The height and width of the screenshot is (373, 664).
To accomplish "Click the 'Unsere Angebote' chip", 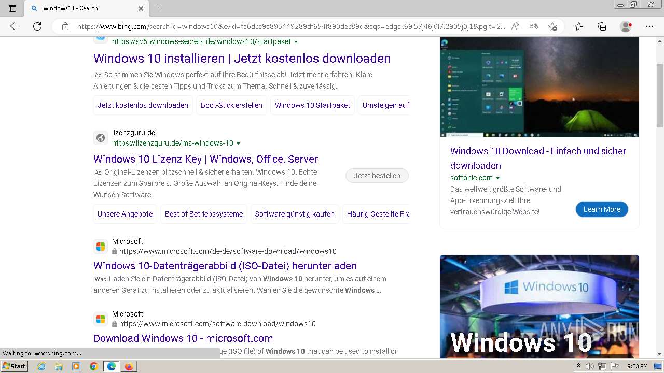I will pyautogui.click(x=125, y=214).
